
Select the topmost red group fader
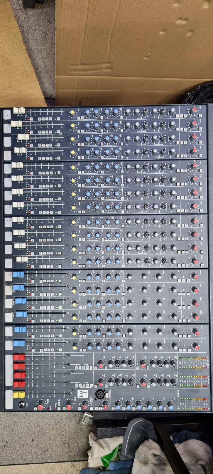(x=19, y=357)
